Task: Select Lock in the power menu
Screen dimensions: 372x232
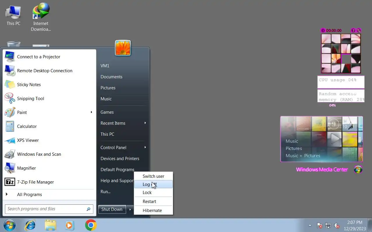Action: pos(153,192)
